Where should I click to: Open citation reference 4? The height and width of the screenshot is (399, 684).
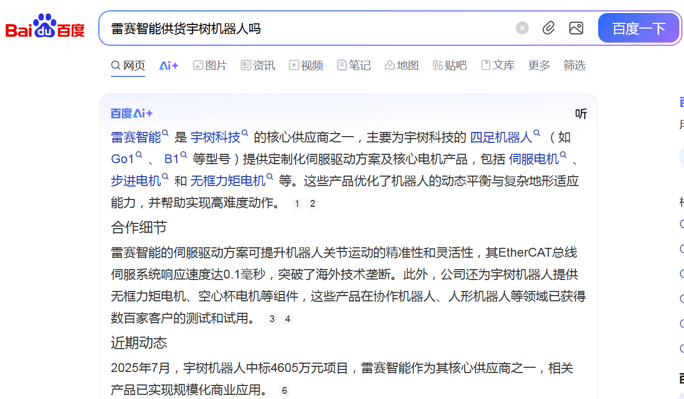[287, 319]
